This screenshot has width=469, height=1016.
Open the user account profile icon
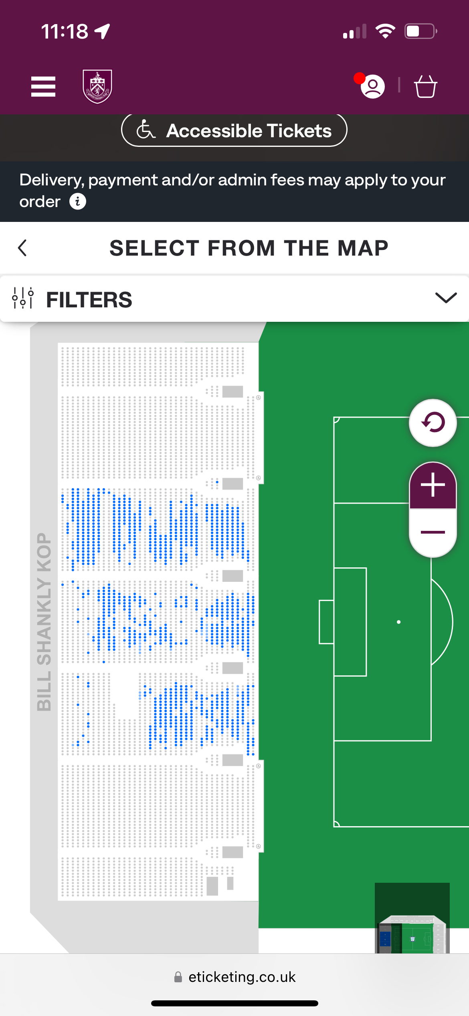pyautogui.click(x=372, y=87)
